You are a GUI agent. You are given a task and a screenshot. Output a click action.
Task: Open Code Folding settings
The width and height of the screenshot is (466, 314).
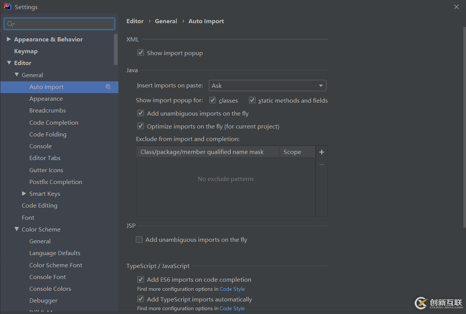coord(48,134)
